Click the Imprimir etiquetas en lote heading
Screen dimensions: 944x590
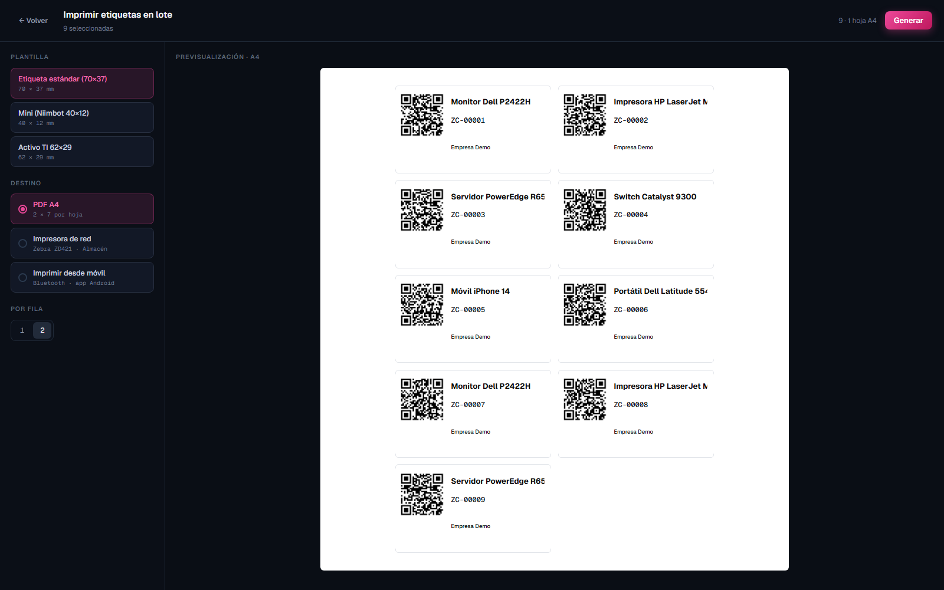(118, 15)
